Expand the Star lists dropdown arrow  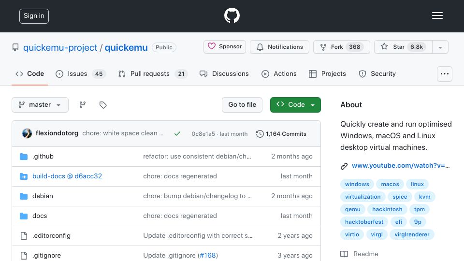(440, 47)
